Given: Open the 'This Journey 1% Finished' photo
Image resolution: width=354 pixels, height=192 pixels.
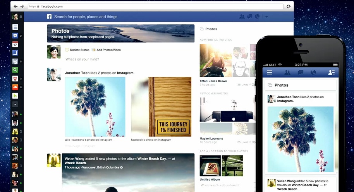Looking at the screenshot, I should click(x=161, y=107).
